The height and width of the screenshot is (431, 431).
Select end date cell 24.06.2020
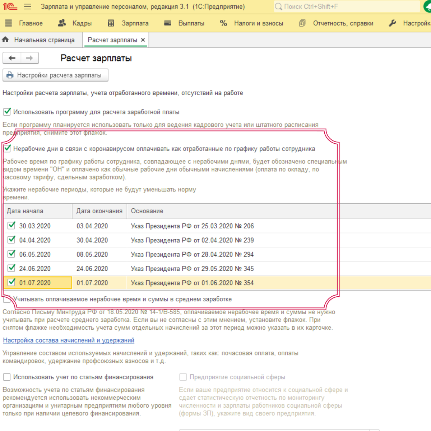pyautogui.click(x=99, y=268)
